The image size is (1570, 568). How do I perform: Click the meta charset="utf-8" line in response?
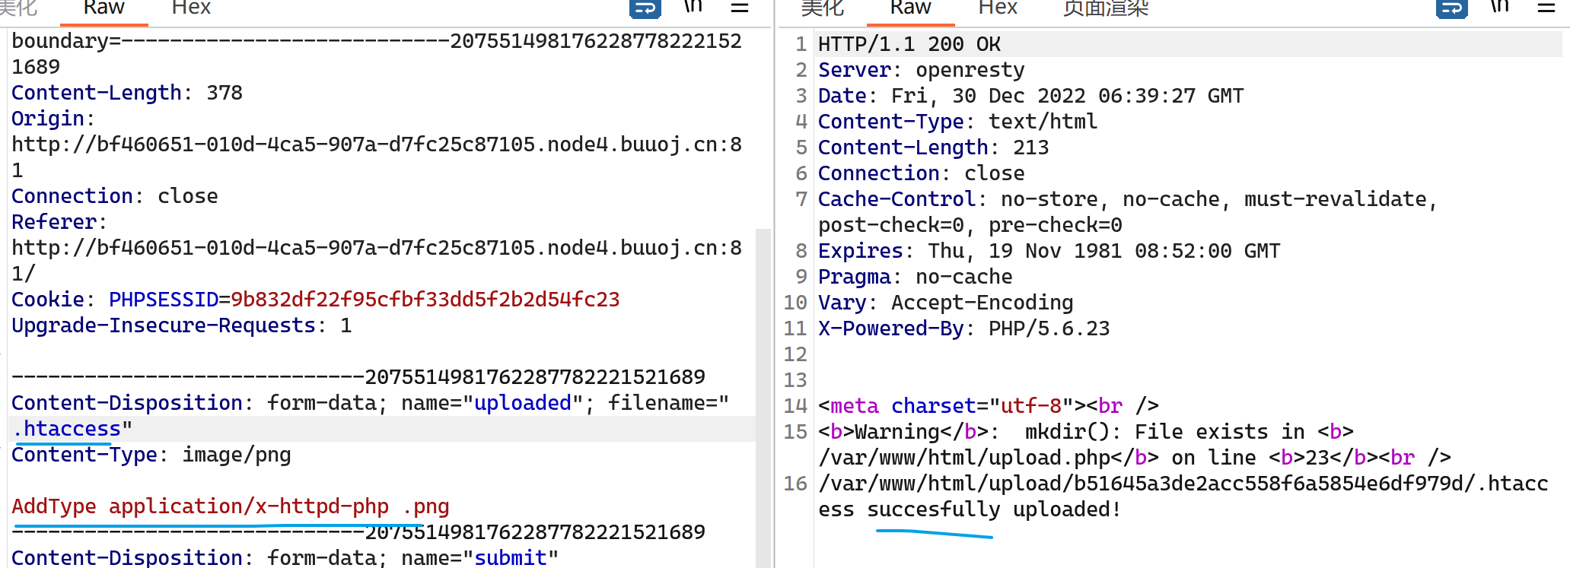point(989,406)
